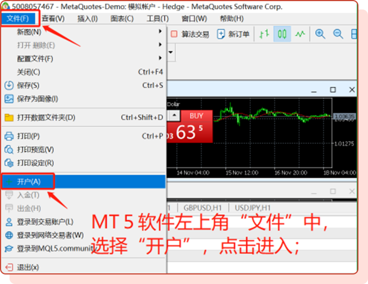Screen dimensions: 368x284
Task: Close the chart window
Action: pos(352,90)
